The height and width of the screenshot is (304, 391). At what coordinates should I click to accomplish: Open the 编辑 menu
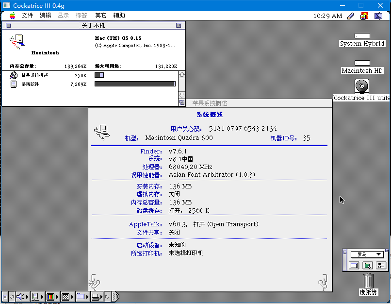[45, 16]
